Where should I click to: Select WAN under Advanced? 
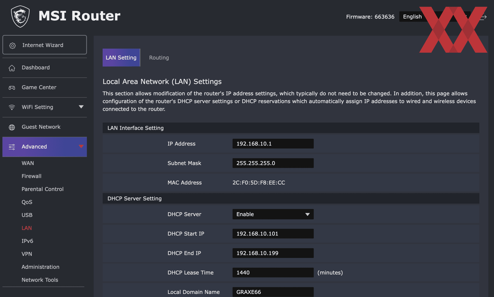tap(28, 163)
